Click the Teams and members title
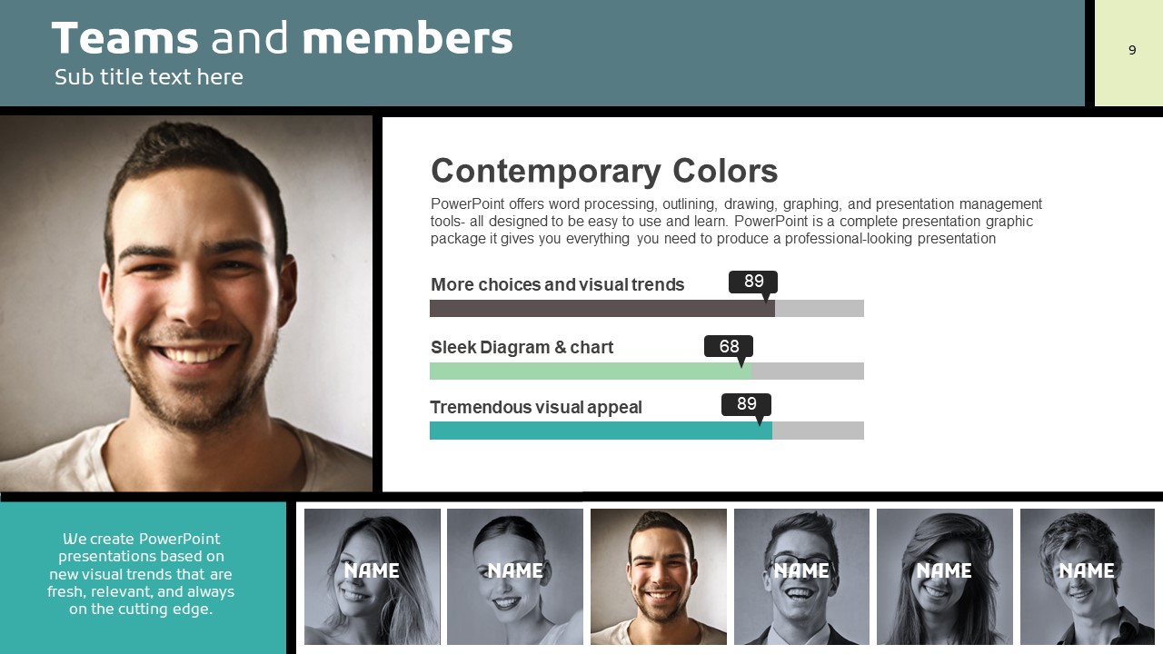Screen dimensions: 1163x654 pos(283,39)
